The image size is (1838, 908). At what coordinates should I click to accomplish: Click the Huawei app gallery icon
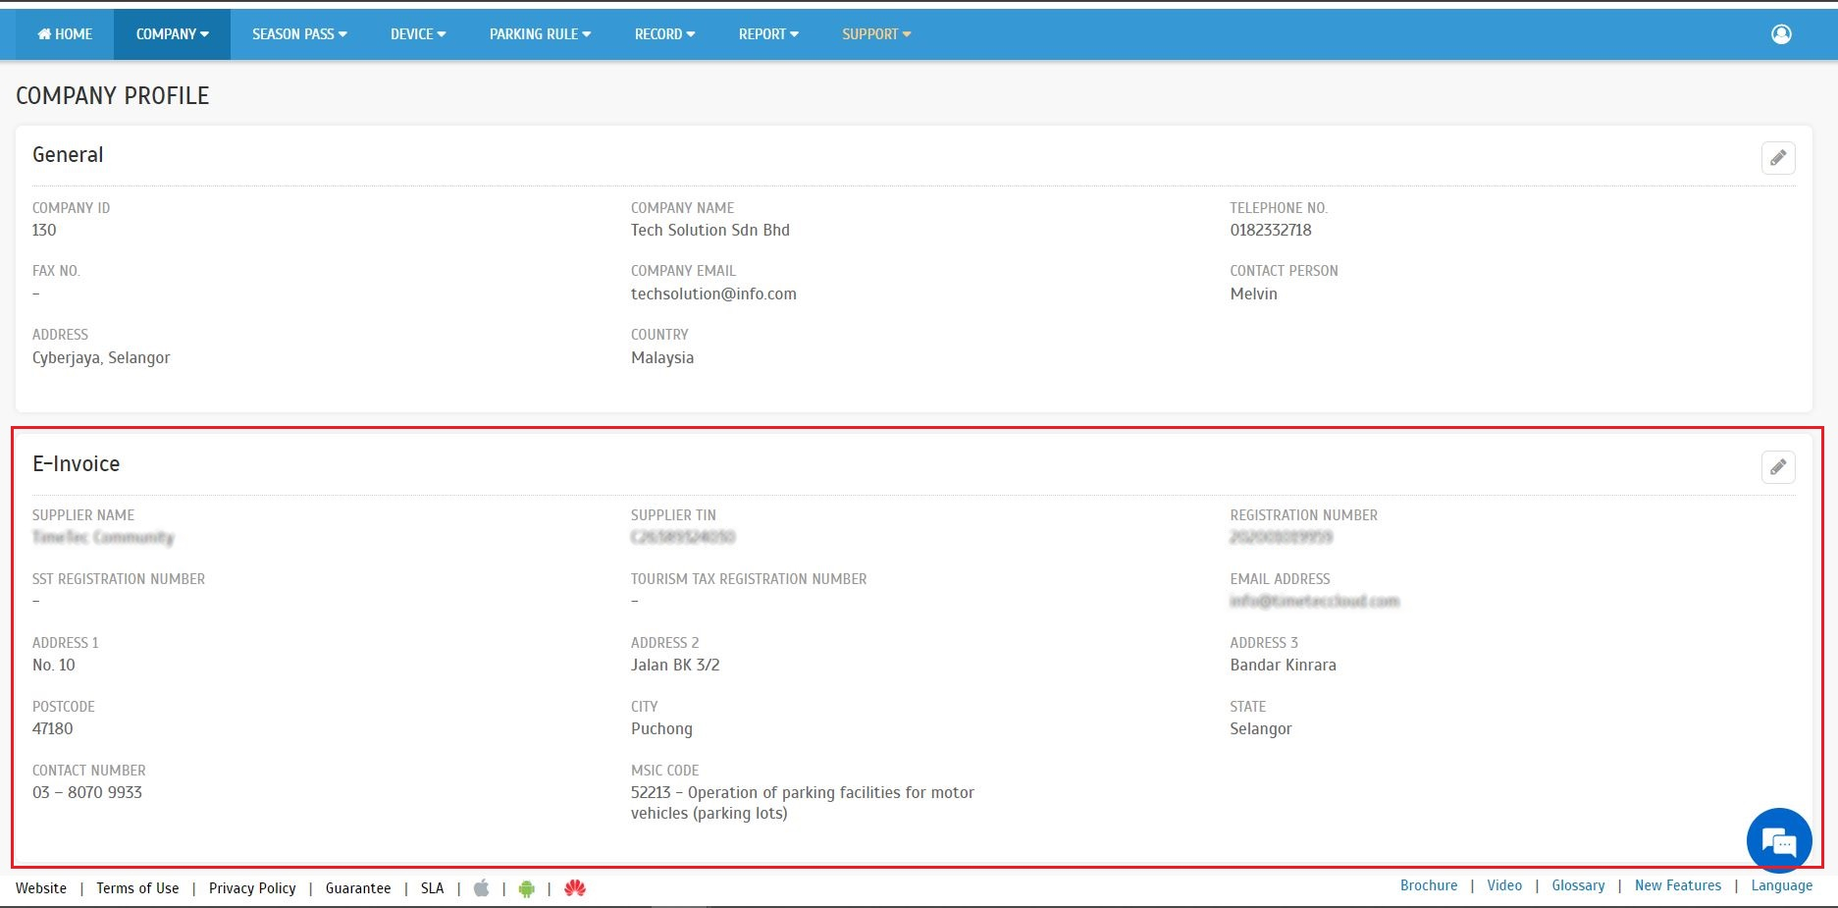575,888
